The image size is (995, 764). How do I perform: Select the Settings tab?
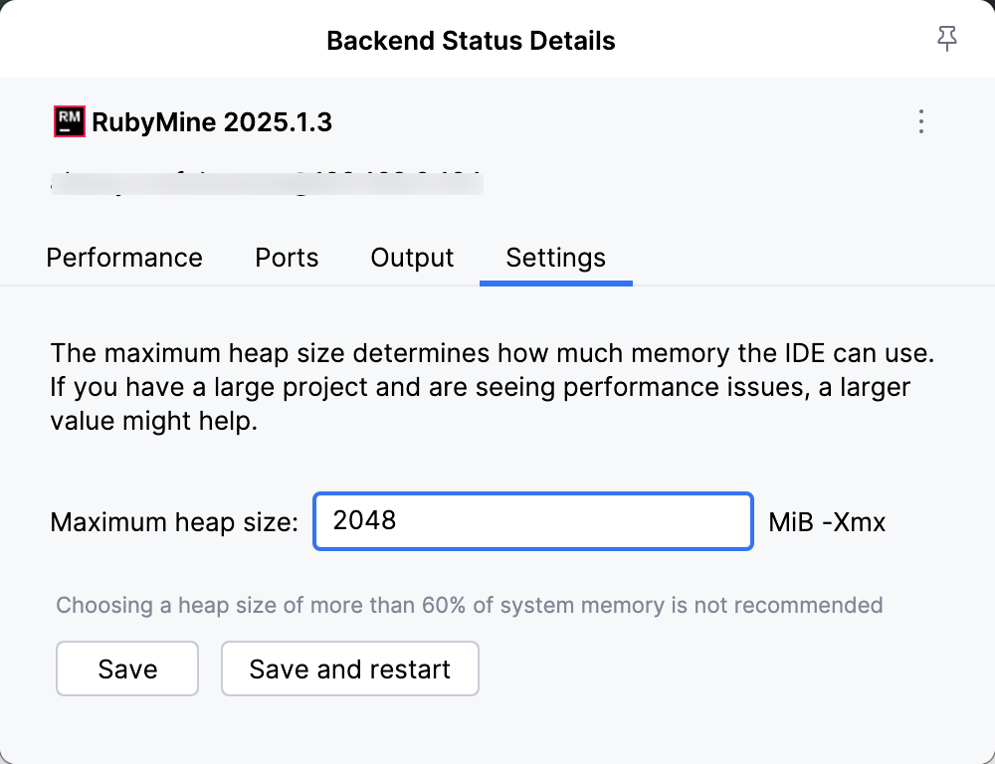click(x=555, y=258)
